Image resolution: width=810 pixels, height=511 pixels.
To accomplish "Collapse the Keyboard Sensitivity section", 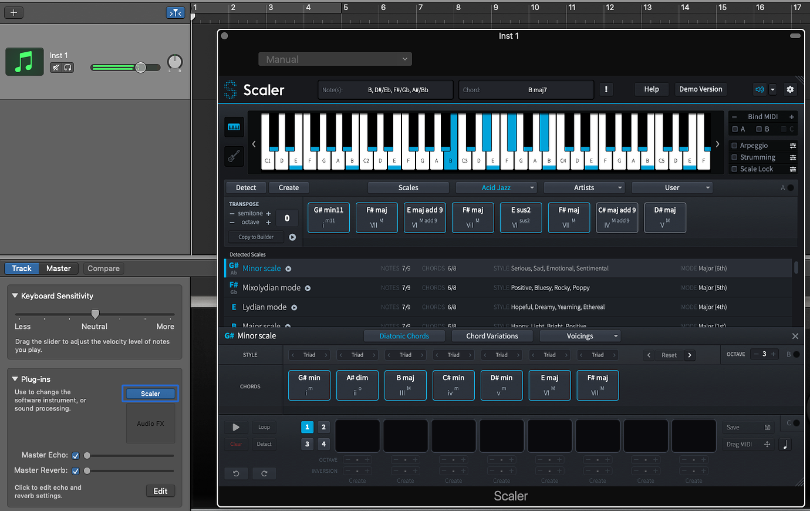I will (x=15, y=296).
